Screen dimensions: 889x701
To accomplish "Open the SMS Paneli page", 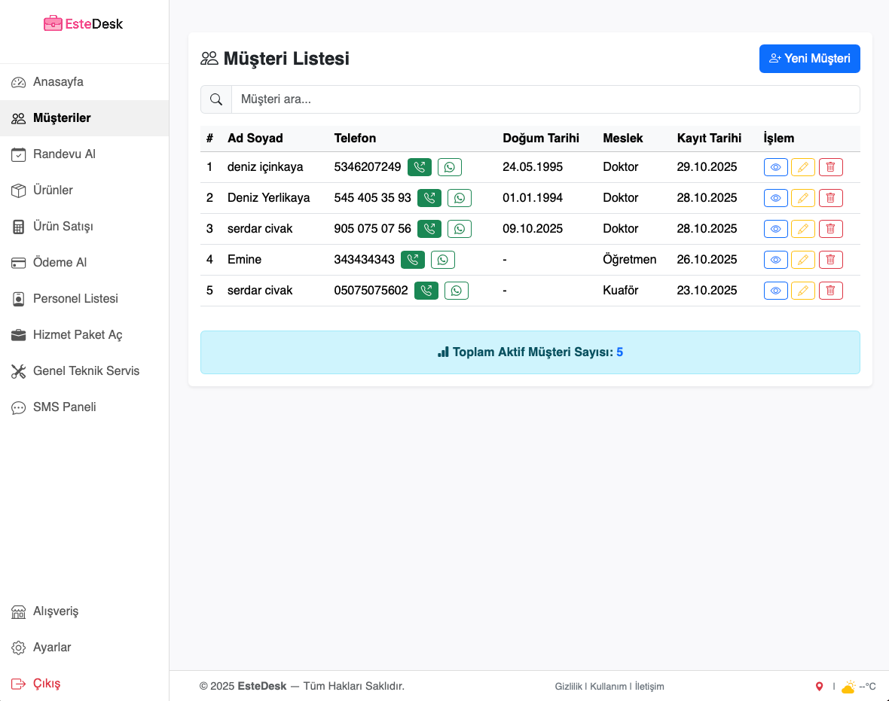I will [64, 407].
